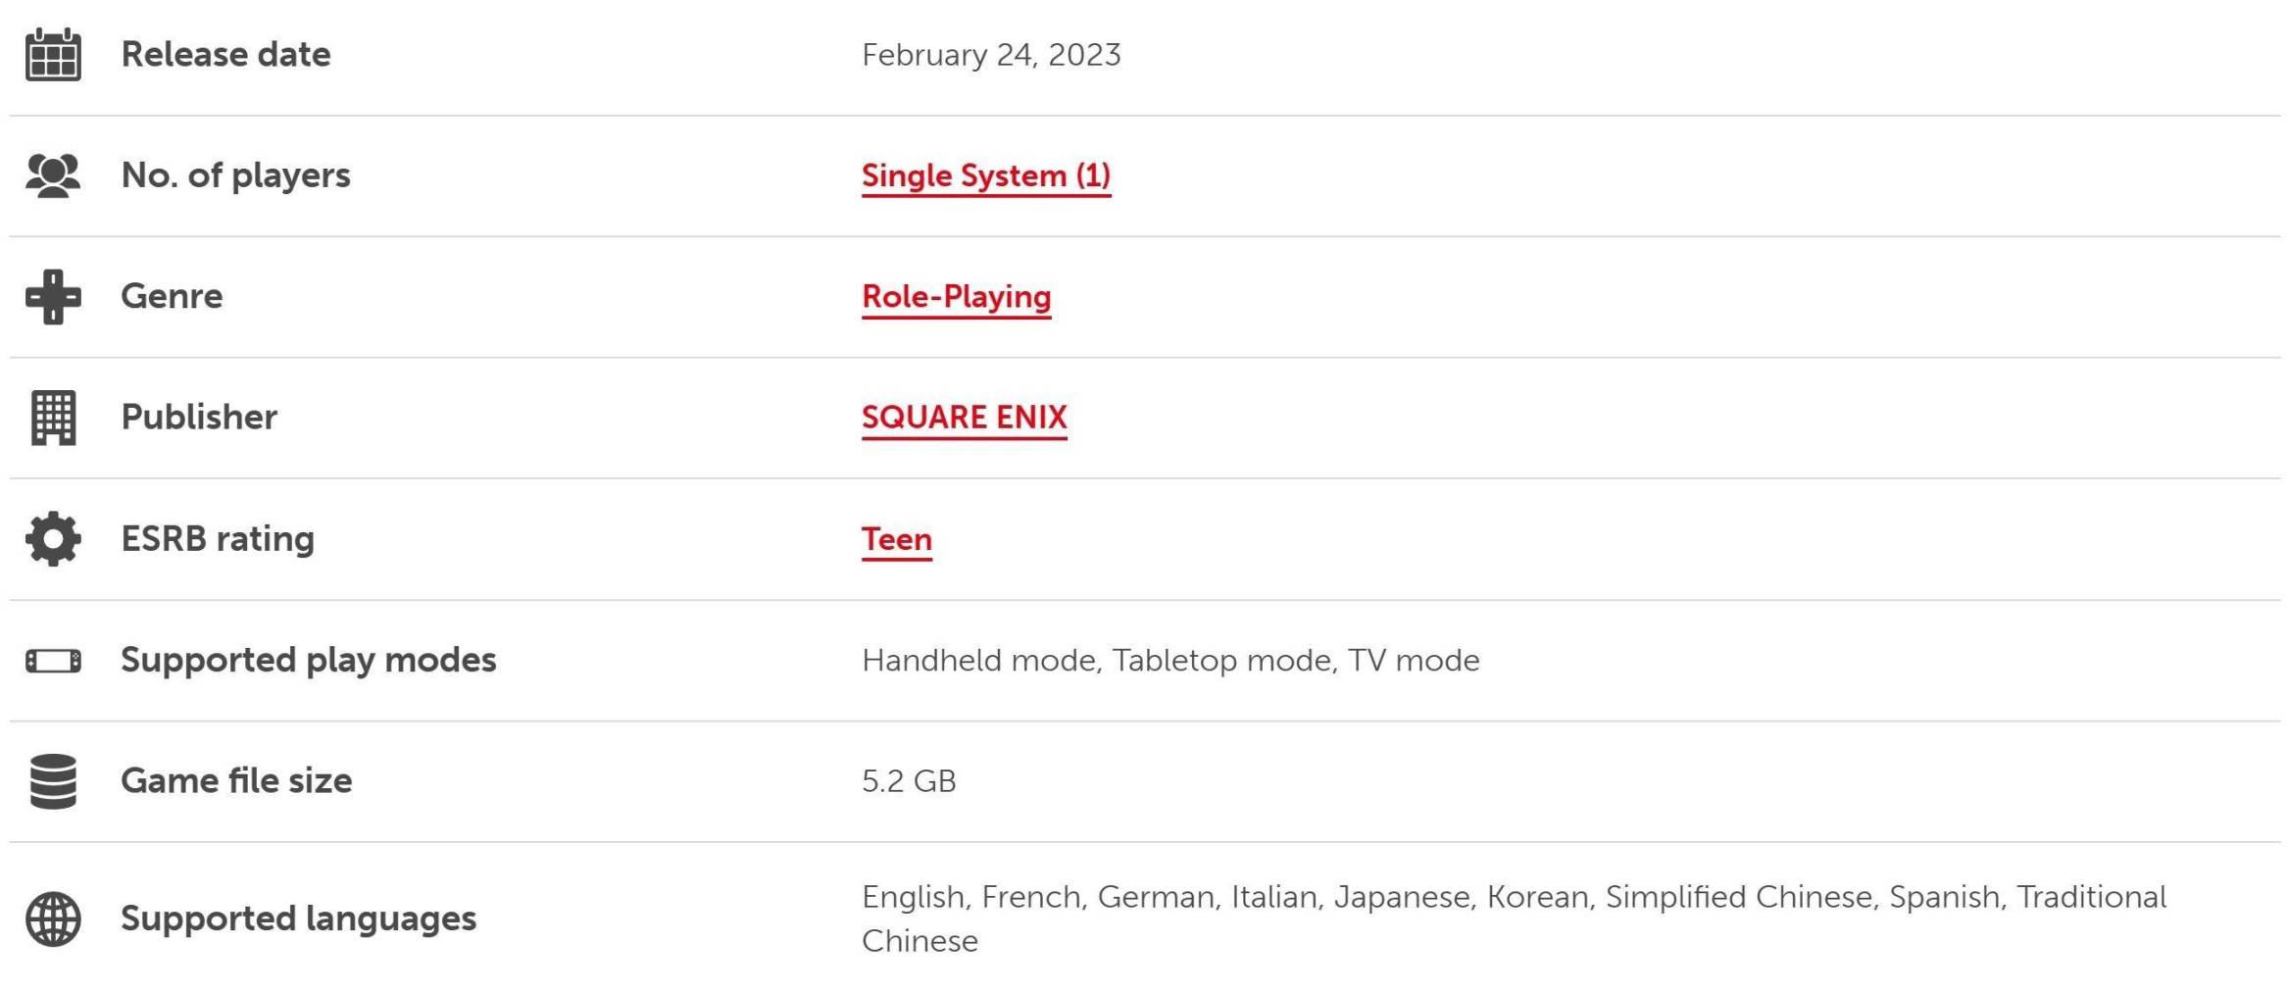Image resolution: width=2287 pixels, height=993 pixels.
Task: Click the database icon for file size
Action: (53, 781)
